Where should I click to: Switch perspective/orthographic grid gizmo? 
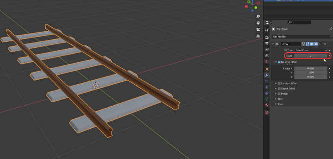pos(258,36)
